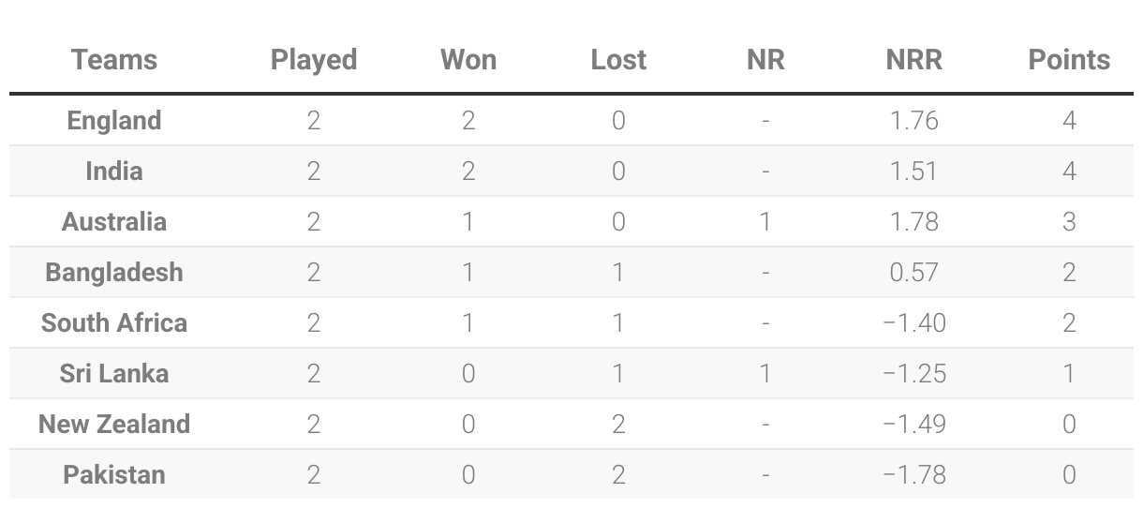The height and width of the screenshot is (508, 1143).
Task: Sort table by NRR header
Action: [x=913, y=60]
